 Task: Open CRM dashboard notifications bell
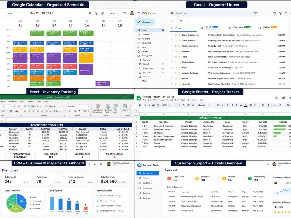point(101,164)
